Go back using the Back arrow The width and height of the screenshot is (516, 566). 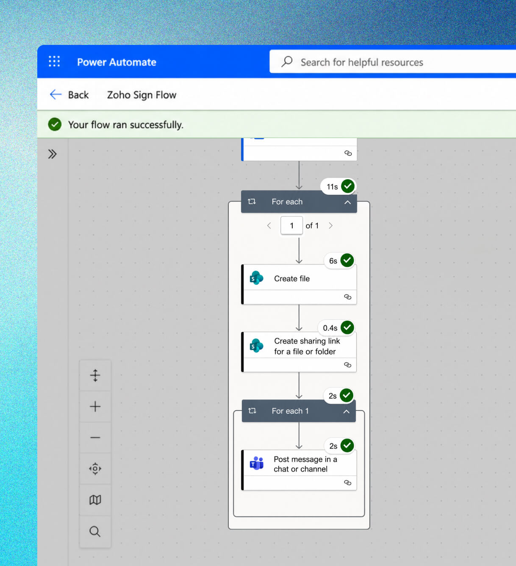pos(69,94)
